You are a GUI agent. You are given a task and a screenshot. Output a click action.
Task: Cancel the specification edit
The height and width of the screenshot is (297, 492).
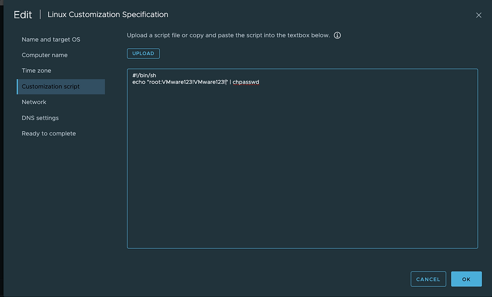click(x=428, y=279)
